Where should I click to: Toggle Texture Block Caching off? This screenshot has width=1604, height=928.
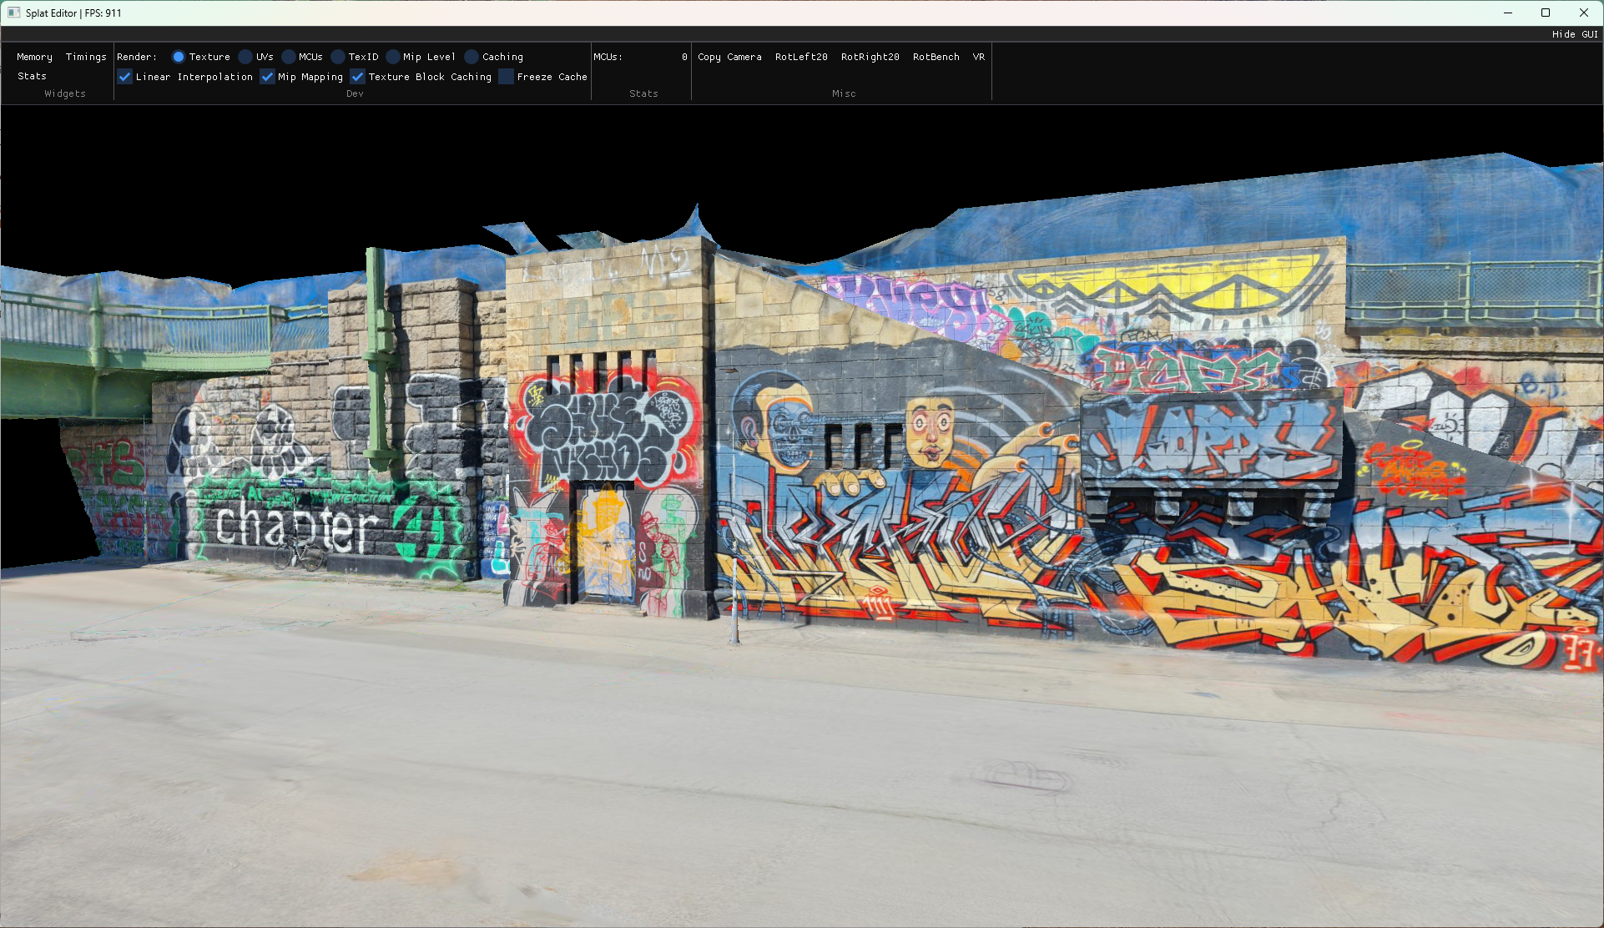click(358, 77)
